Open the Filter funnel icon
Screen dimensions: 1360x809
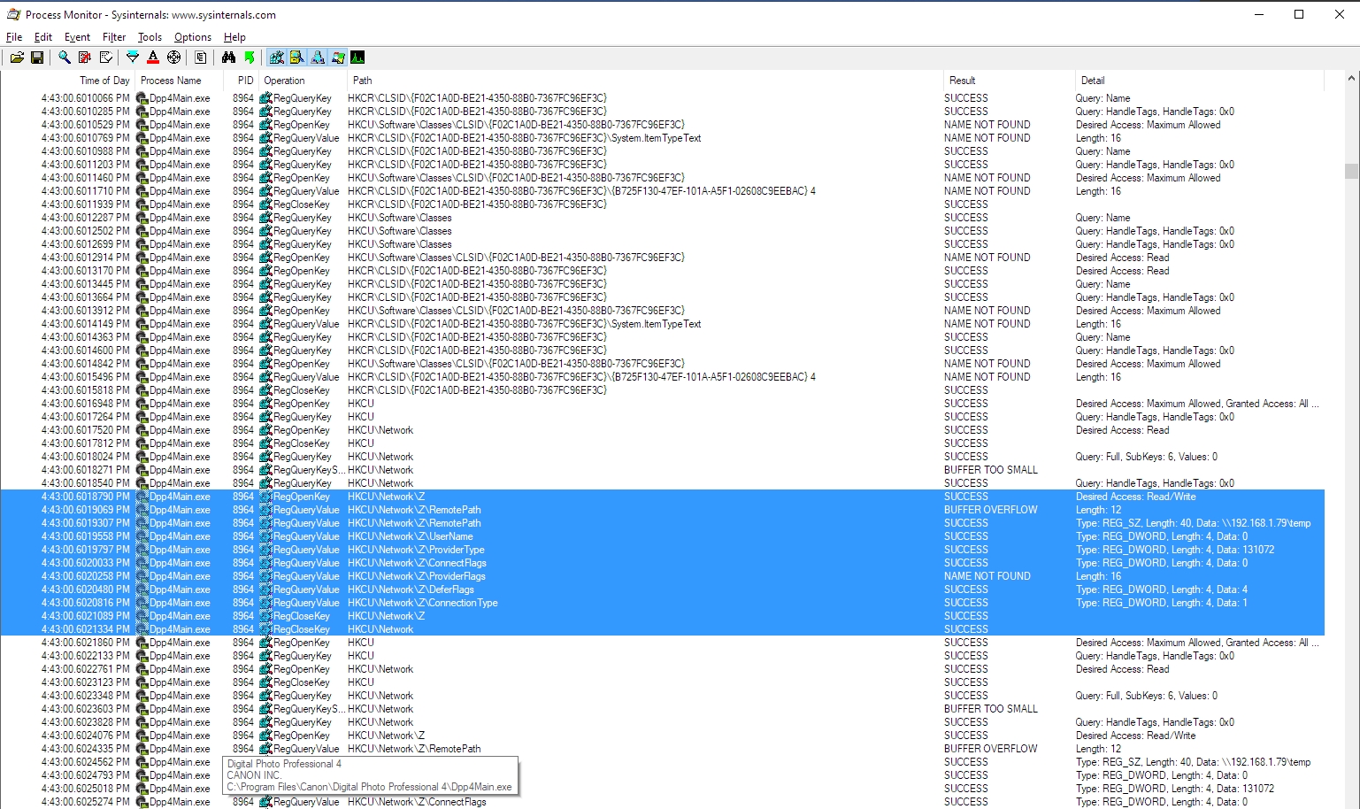click(x=133, y=58)
